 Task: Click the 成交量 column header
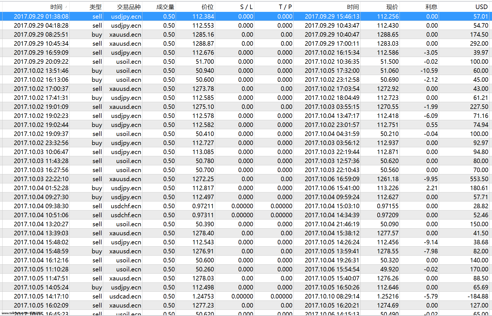[x=165, y=7]
